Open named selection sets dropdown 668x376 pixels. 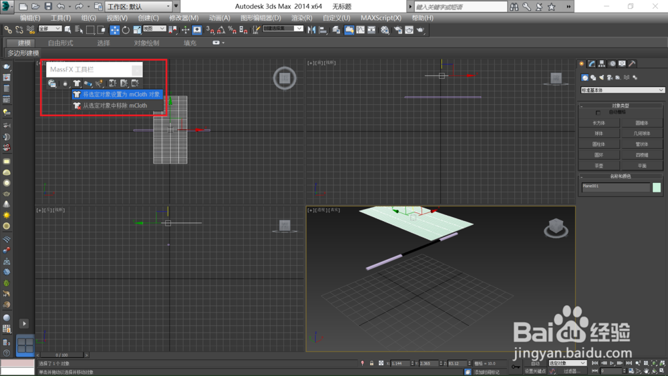283,29
